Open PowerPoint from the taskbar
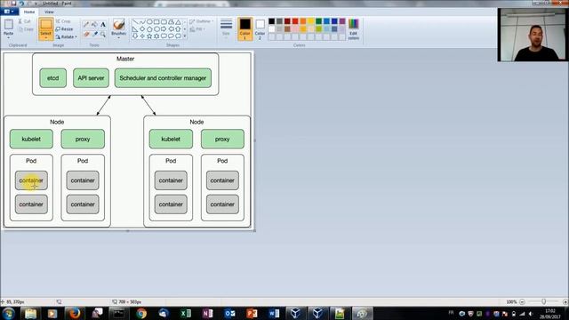 tap(252, 313)
